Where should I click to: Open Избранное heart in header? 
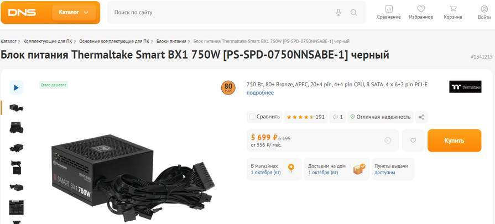421,12
